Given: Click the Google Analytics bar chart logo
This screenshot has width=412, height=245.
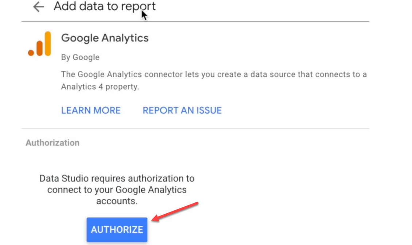Looking at the screenshot, I should pos(39,44).
